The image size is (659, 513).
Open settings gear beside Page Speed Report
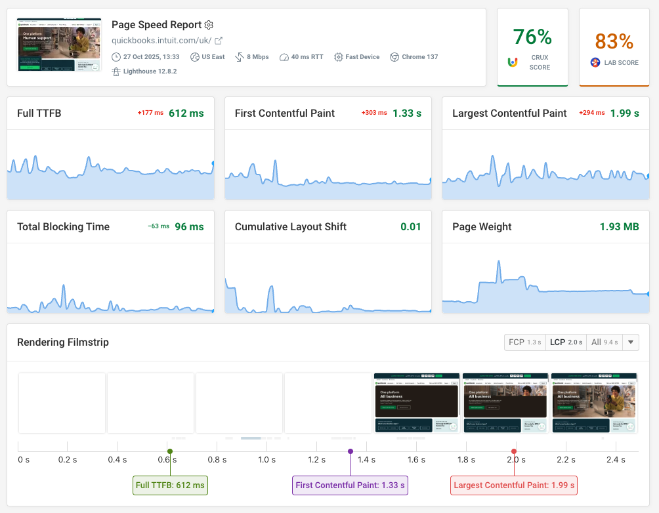tap(209, 25)
